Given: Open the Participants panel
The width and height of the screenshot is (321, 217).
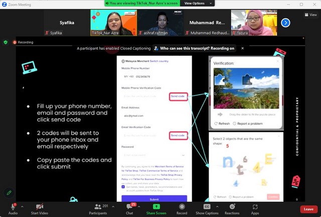Looking at the screenshot, I should (99, 206).
